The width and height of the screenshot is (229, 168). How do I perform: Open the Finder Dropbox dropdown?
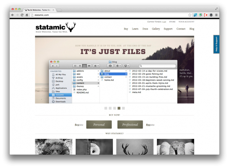126,66
